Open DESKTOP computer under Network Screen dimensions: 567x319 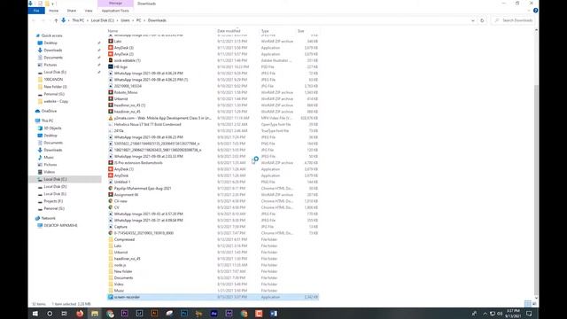pyautogui.click(x=60, y=225)
